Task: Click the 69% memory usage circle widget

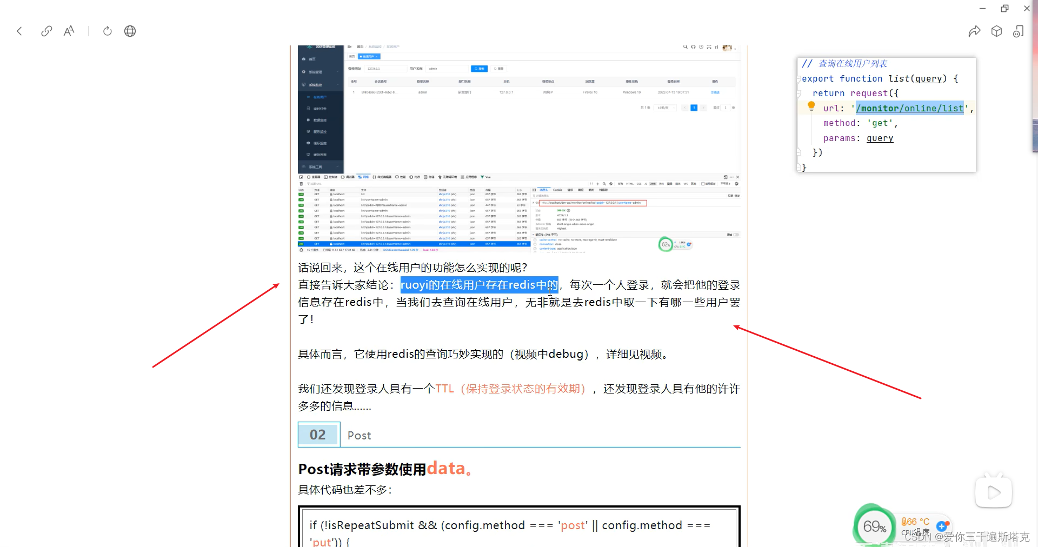Action: (874, 526)
